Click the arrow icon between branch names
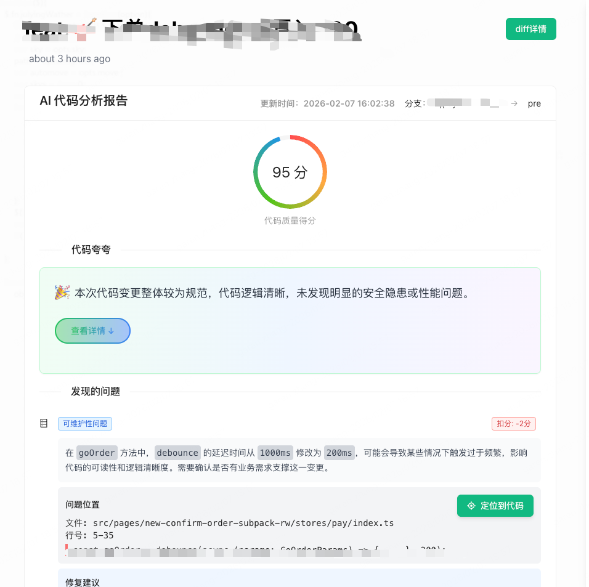The height and width of the screenshot is (587, 589). pos(515,103)
